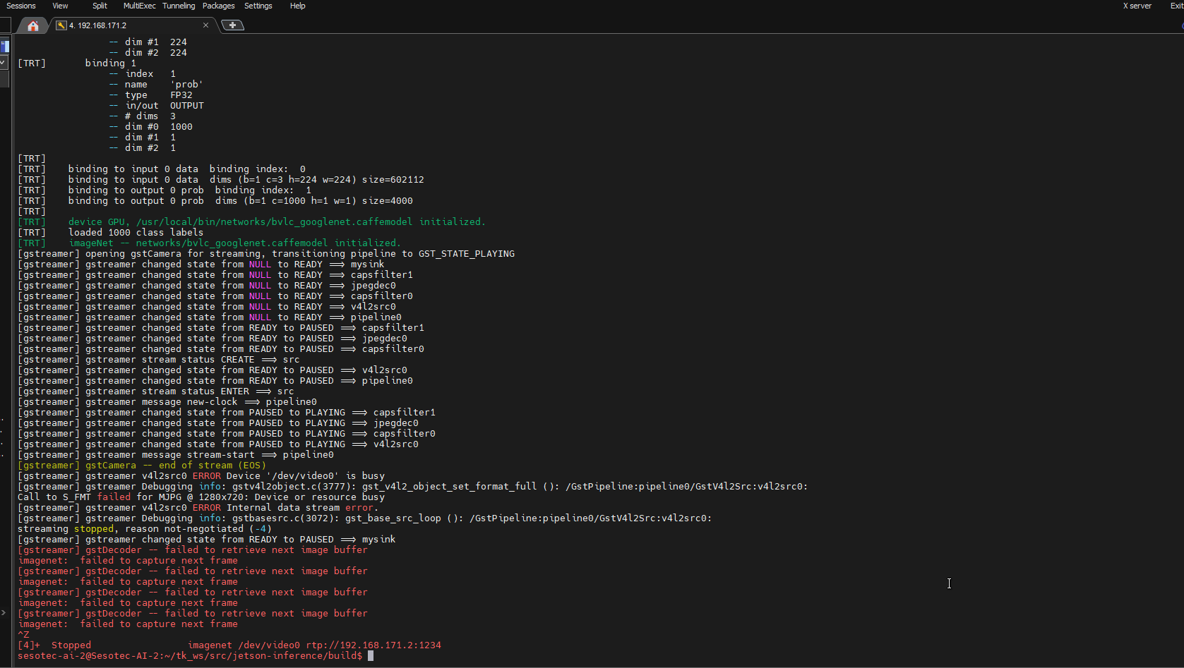
Task: Click the "Device '/dev/video0' is busy" error
Action: click(201, 476)
